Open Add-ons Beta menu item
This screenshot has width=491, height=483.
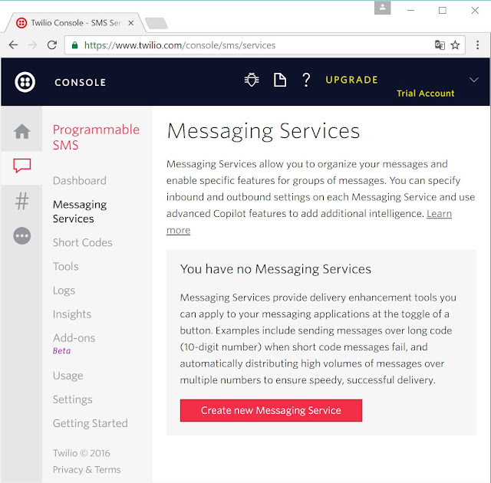click(74, 343)
